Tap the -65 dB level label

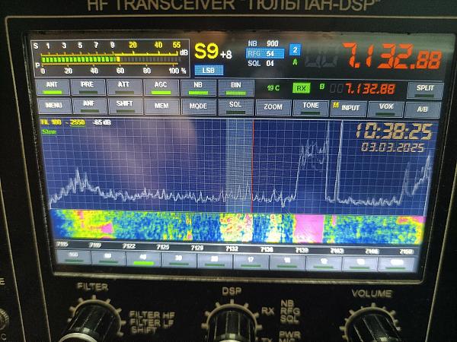(102, 122)
